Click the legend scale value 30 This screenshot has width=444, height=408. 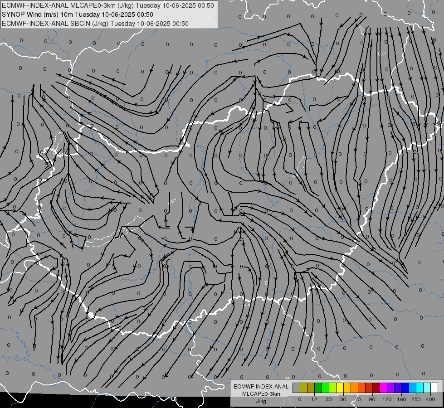[328, 399]
